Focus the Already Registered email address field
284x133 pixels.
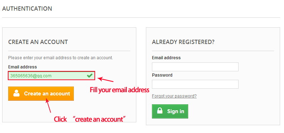click(x=195, y=67)
